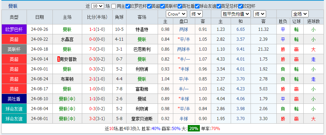The width and height of the screenshot is (326, 135).
Task: Click the 1-0(0-0) score against 富勒姆
Action: tap(97, 89)
